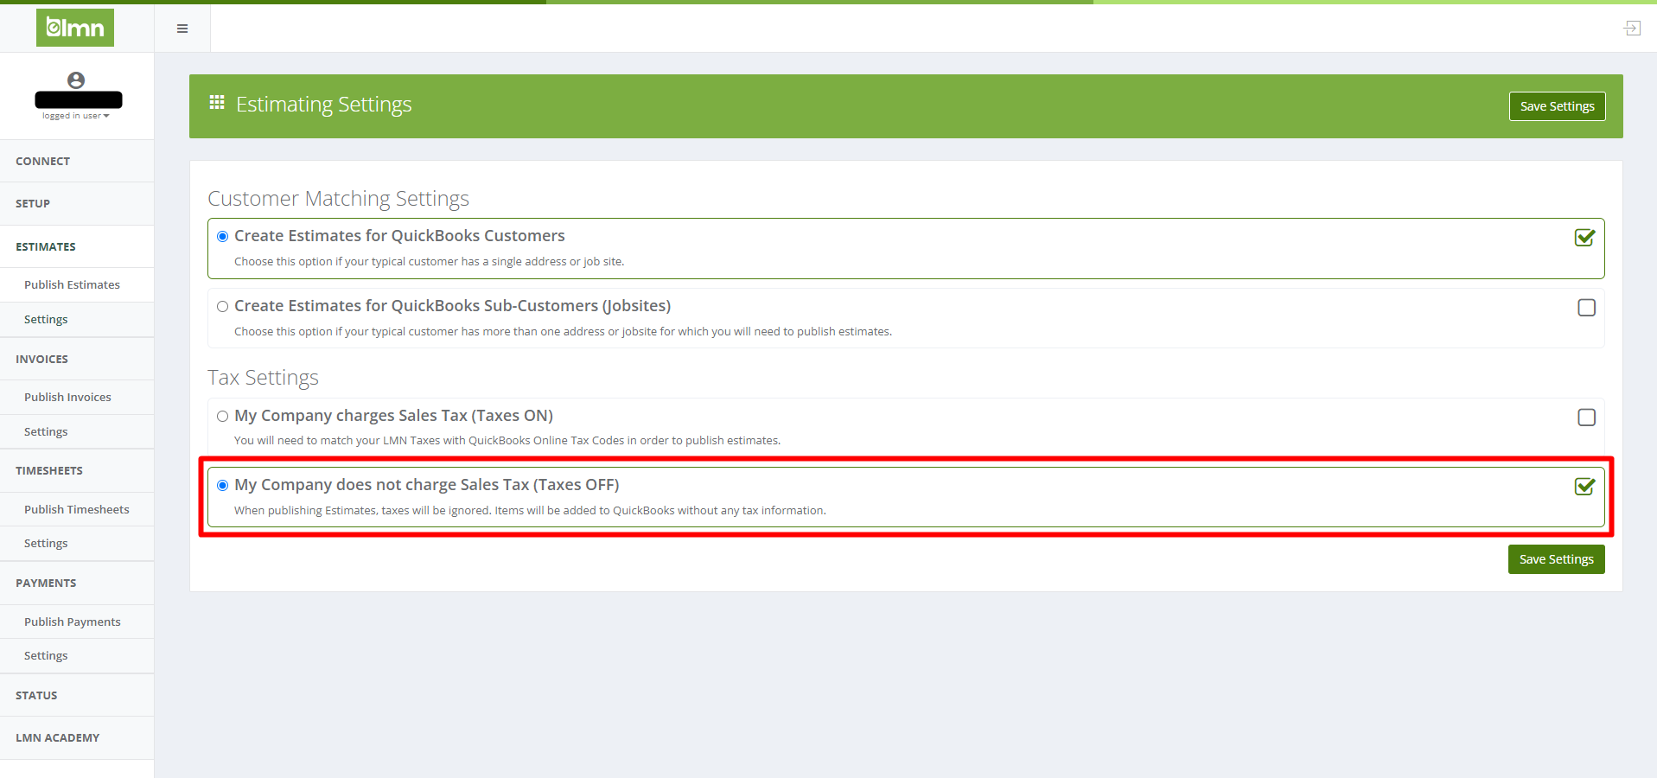Screen dimensions: 1657x778
Task: Click the user avatar profile icon
Action: click(76, 80)
